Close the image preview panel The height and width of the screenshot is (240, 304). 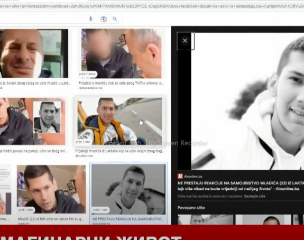(x=185, y=41)
